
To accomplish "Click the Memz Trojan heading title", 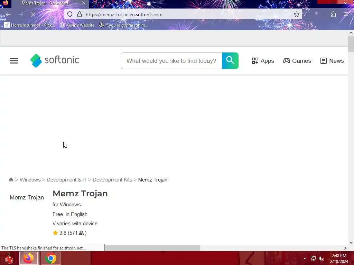I will pos(80,194).
